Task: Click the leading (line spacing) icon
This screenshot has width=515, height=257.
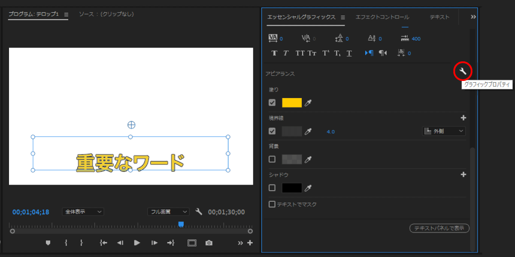Action: click(x=339, y=38)
